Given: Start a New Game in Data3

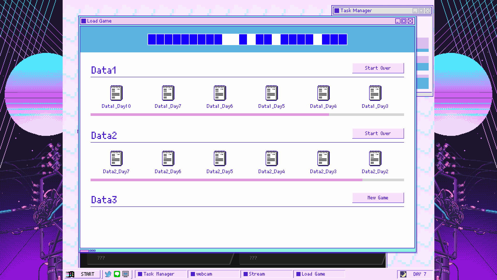Looking at the screenshot, I should click(378, 198).
